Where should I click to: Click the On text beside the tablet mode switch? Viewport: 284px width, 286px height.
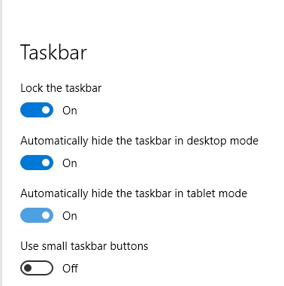(70, 216)
